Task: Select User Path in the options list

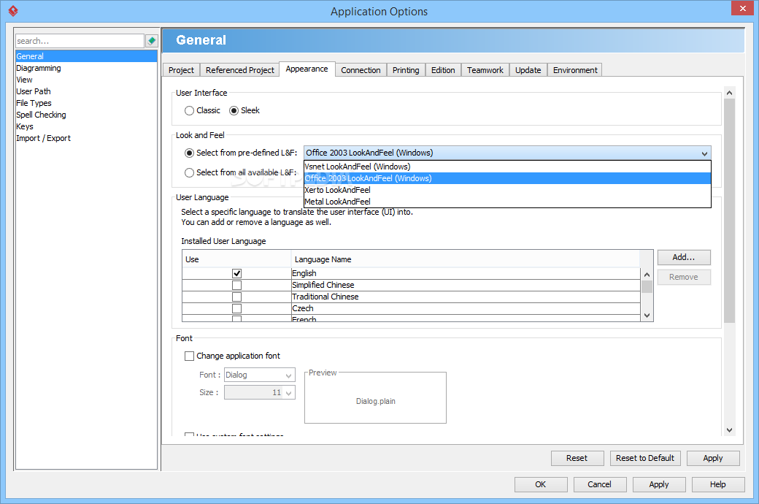Action: [x=87, y=91]
